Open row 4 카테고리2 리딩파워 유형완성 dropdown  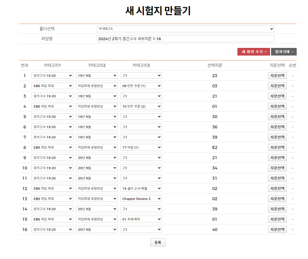coord(97,106)
